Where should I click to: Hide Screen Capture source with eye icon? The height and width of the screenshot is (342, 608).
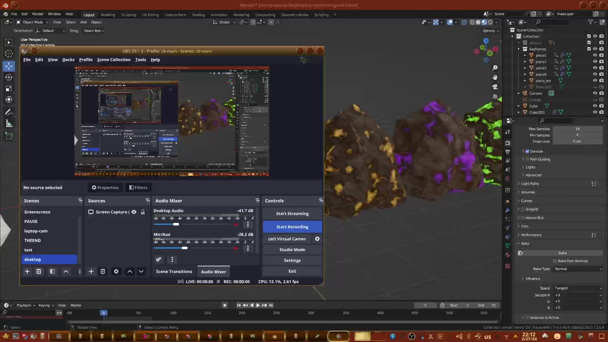(134, 212)
